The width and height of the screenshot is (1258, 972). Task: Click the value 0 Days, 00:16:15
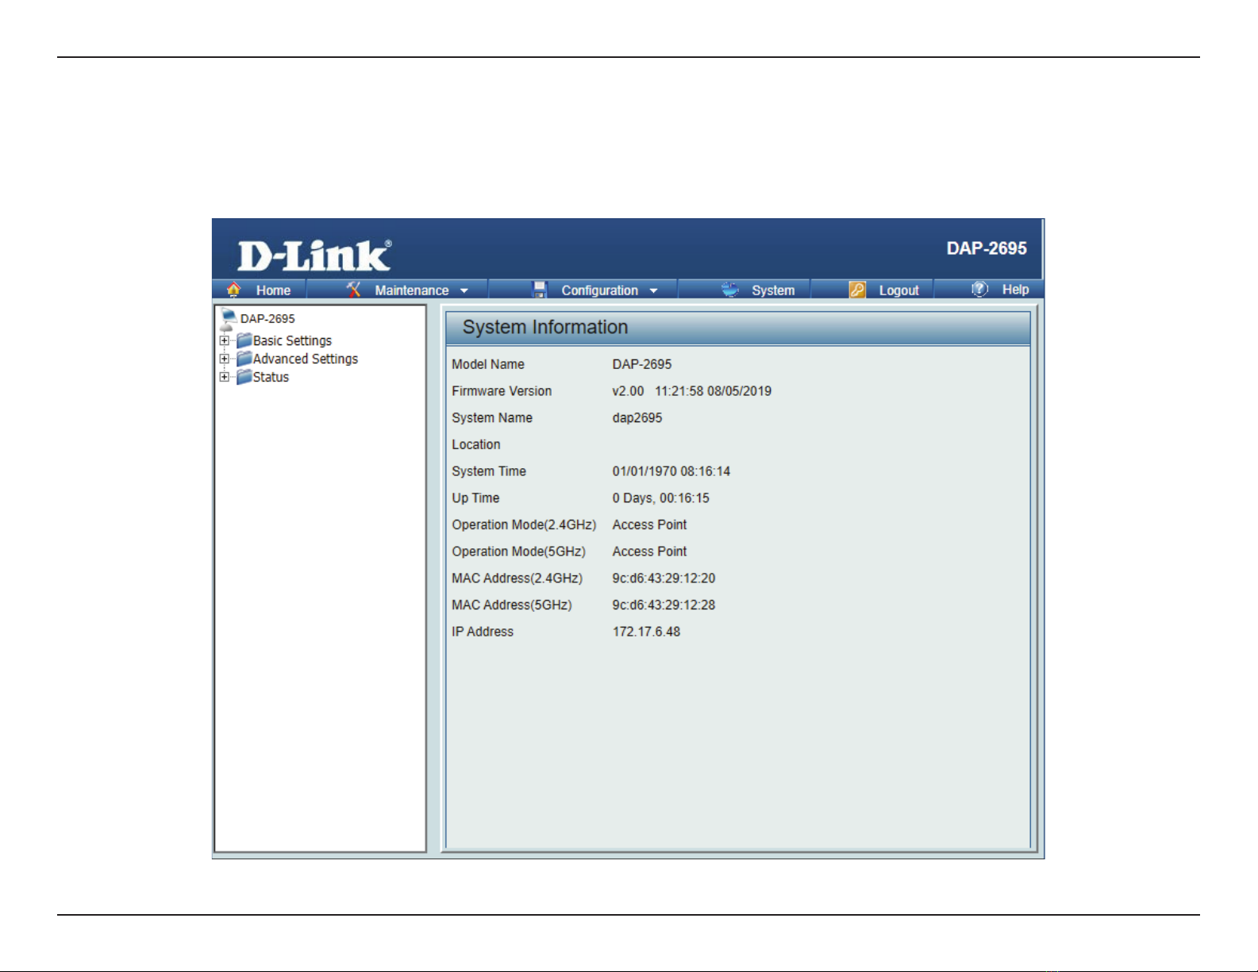point(661,498)
